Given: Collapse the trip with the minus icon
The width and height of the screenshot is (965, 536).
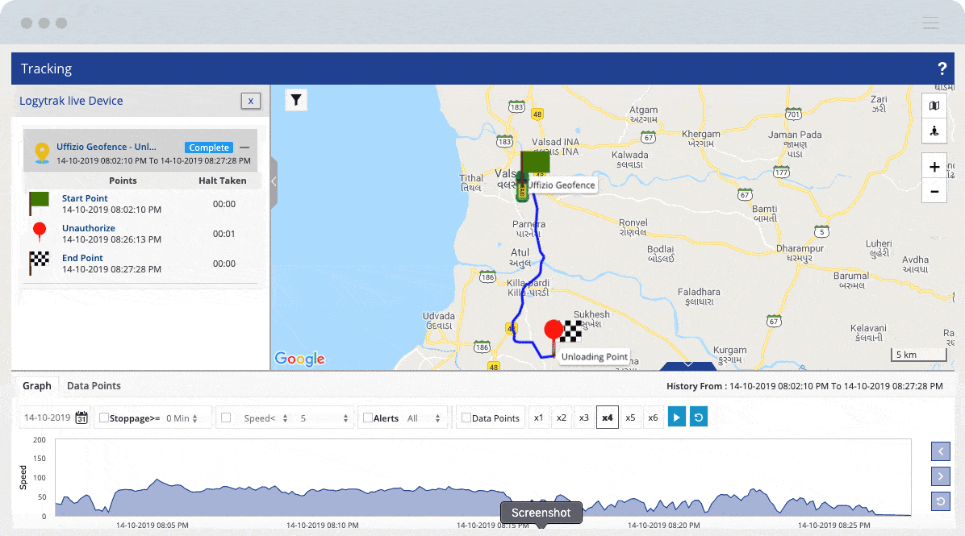Looking at the screenshot, I should click(244, 148).
